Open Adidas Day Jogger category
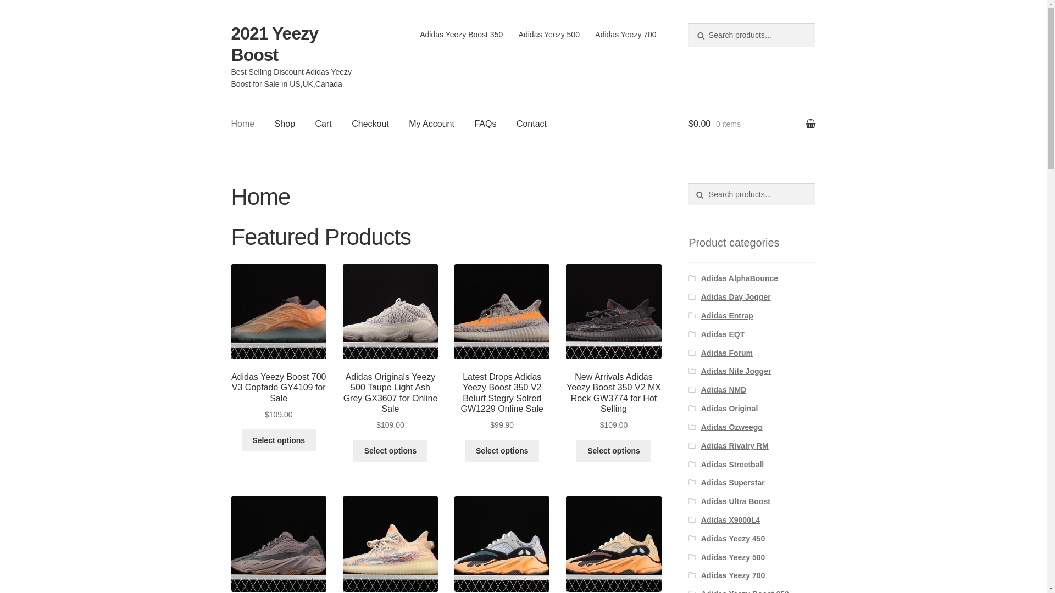Image resolution: width=1055 pixels, height=593 pixels. point(735,297)
